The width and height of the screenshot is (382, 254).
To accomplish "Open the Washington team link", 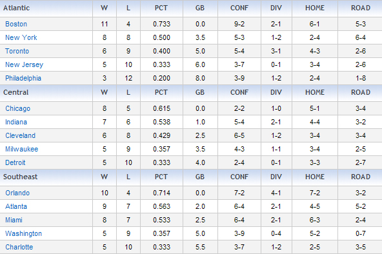I will [x=24, y=233].
